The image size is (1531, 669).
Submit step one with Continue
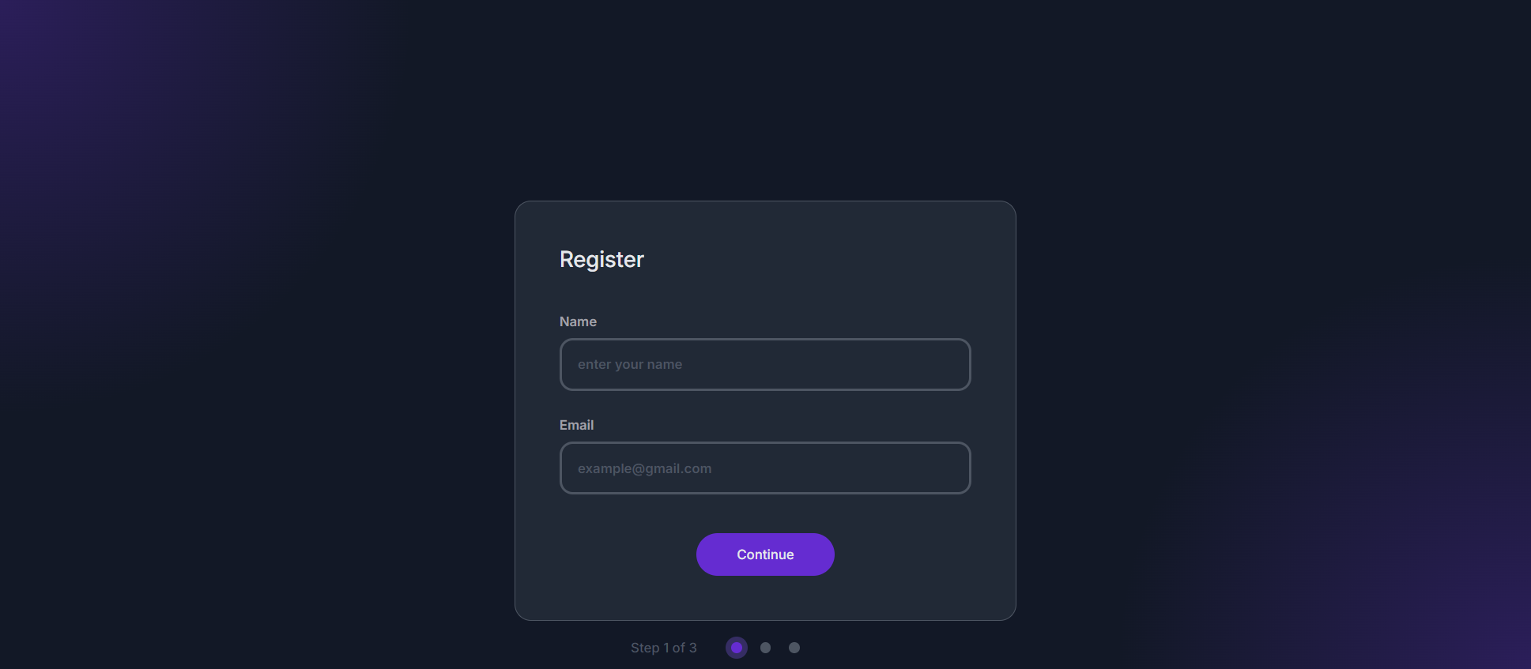tap(764, 554)
